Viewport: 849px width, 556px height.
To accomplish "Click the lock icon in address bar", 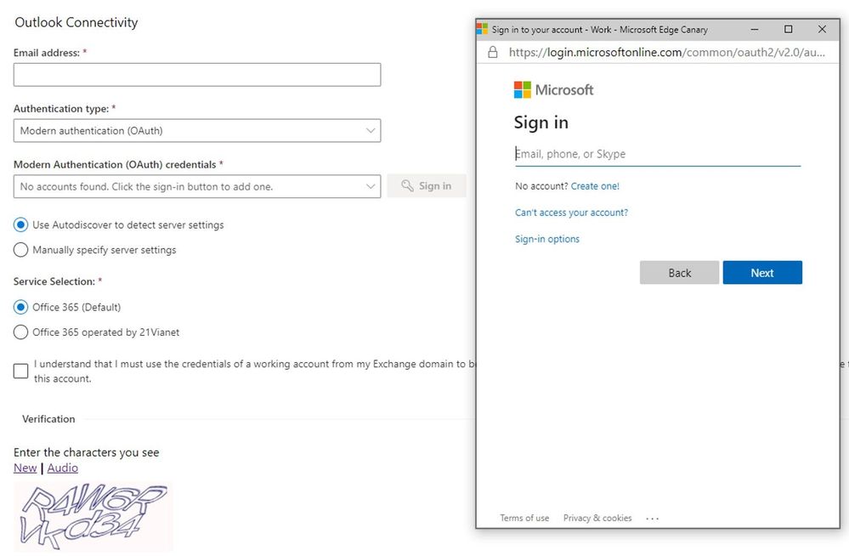I will click(x=493, y=52).
